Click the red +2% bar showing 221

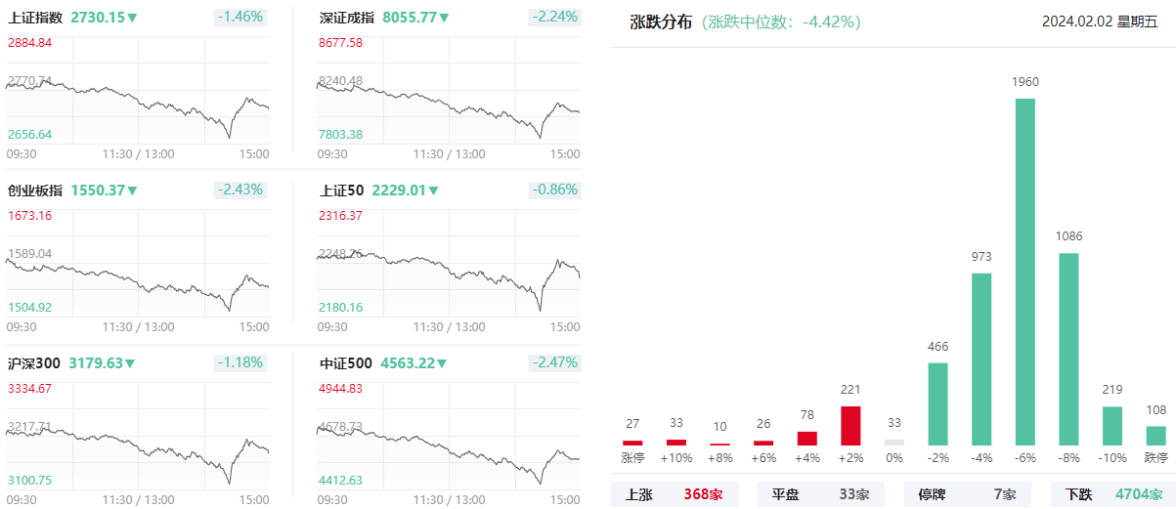(850, 426)
